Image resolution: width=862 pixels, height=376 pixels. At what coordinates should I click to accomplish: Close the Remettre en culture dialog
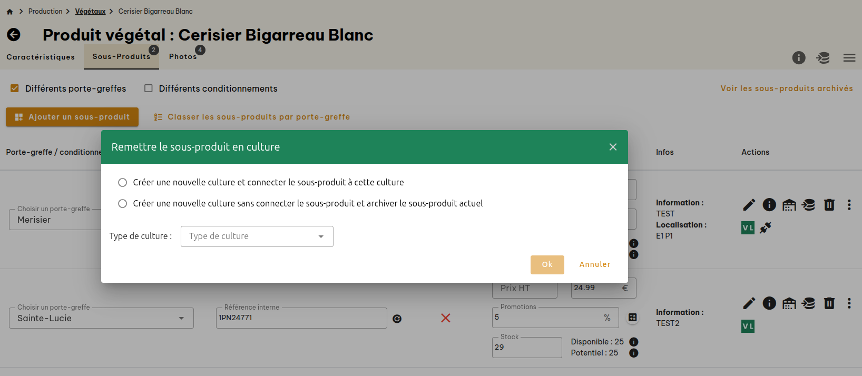click(x=613, y=147)
